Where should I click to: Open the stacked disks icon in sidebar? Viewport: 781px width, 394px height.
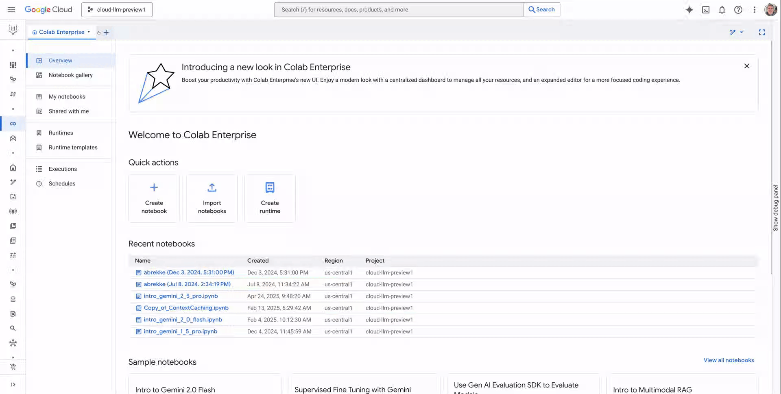pyautogui.click(x=13, y=299)
